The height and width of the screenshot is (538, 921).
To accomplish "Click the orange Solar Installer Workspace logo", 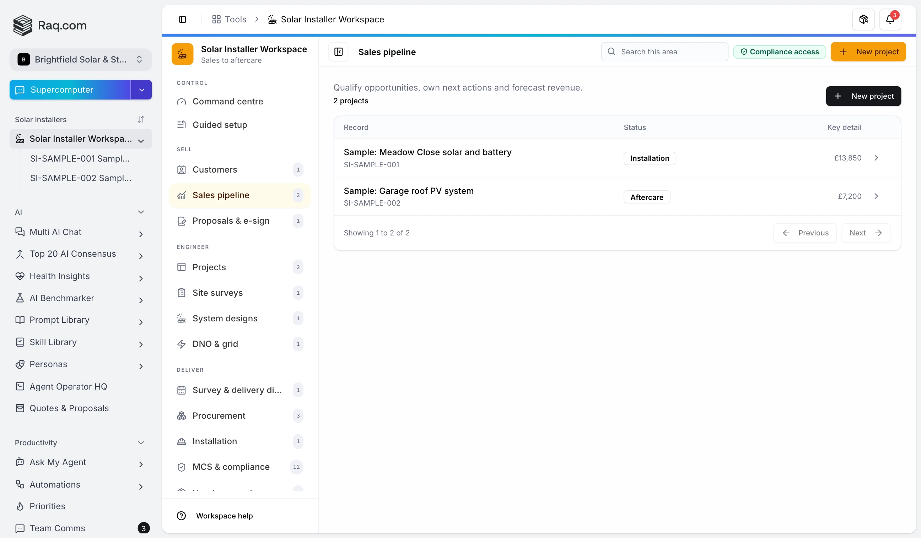I will click(182, 54).
